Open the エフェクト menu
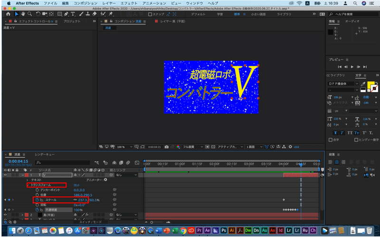380x237 pixels. (x=129, y=3)
